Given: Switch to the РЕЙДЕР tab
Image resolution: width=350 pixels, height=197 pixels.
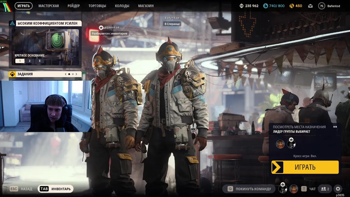Looking at the screenshot, I should point(74,6).
